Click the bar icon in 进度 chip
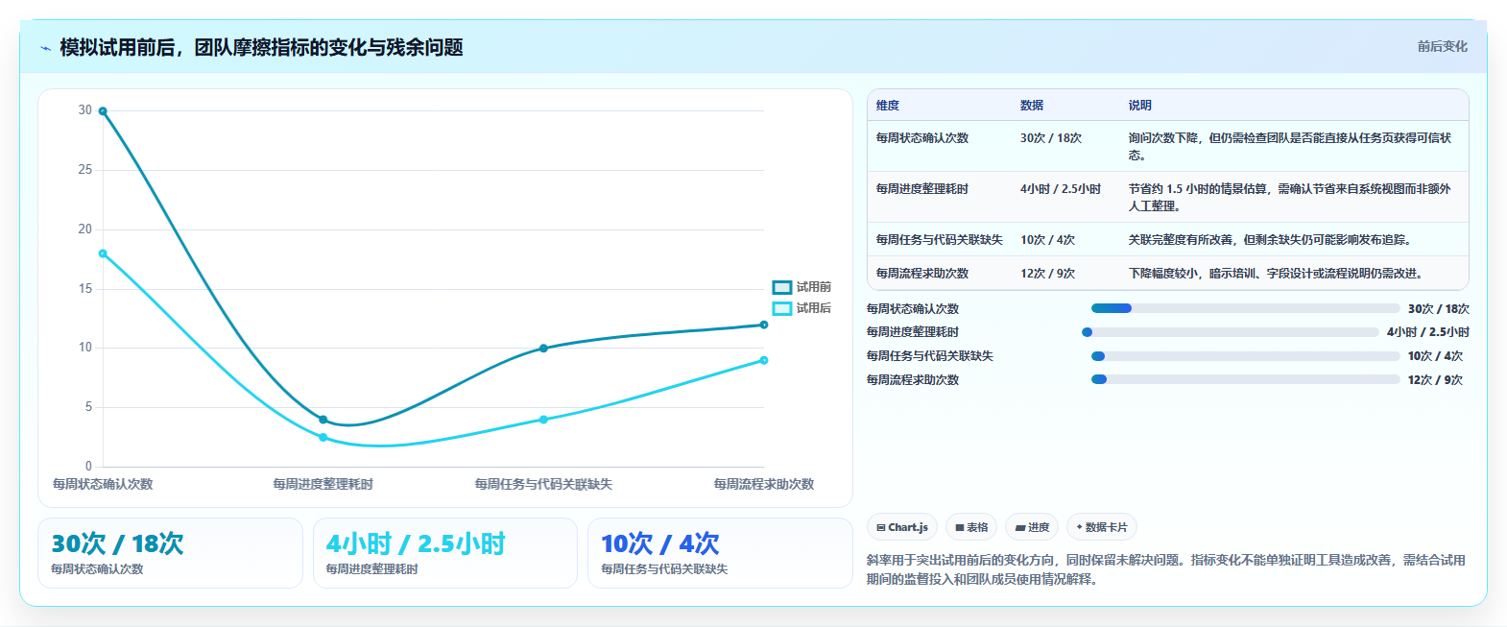Image resolution: width=1507 pixels, height=627 pixels. pyautogui.click(x=1020, y=528)
